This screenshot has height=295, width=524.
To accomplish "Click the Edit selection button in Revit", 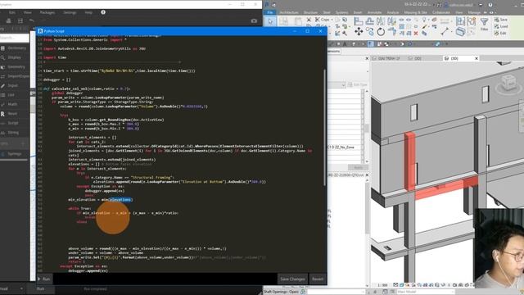I will point(500,33).
